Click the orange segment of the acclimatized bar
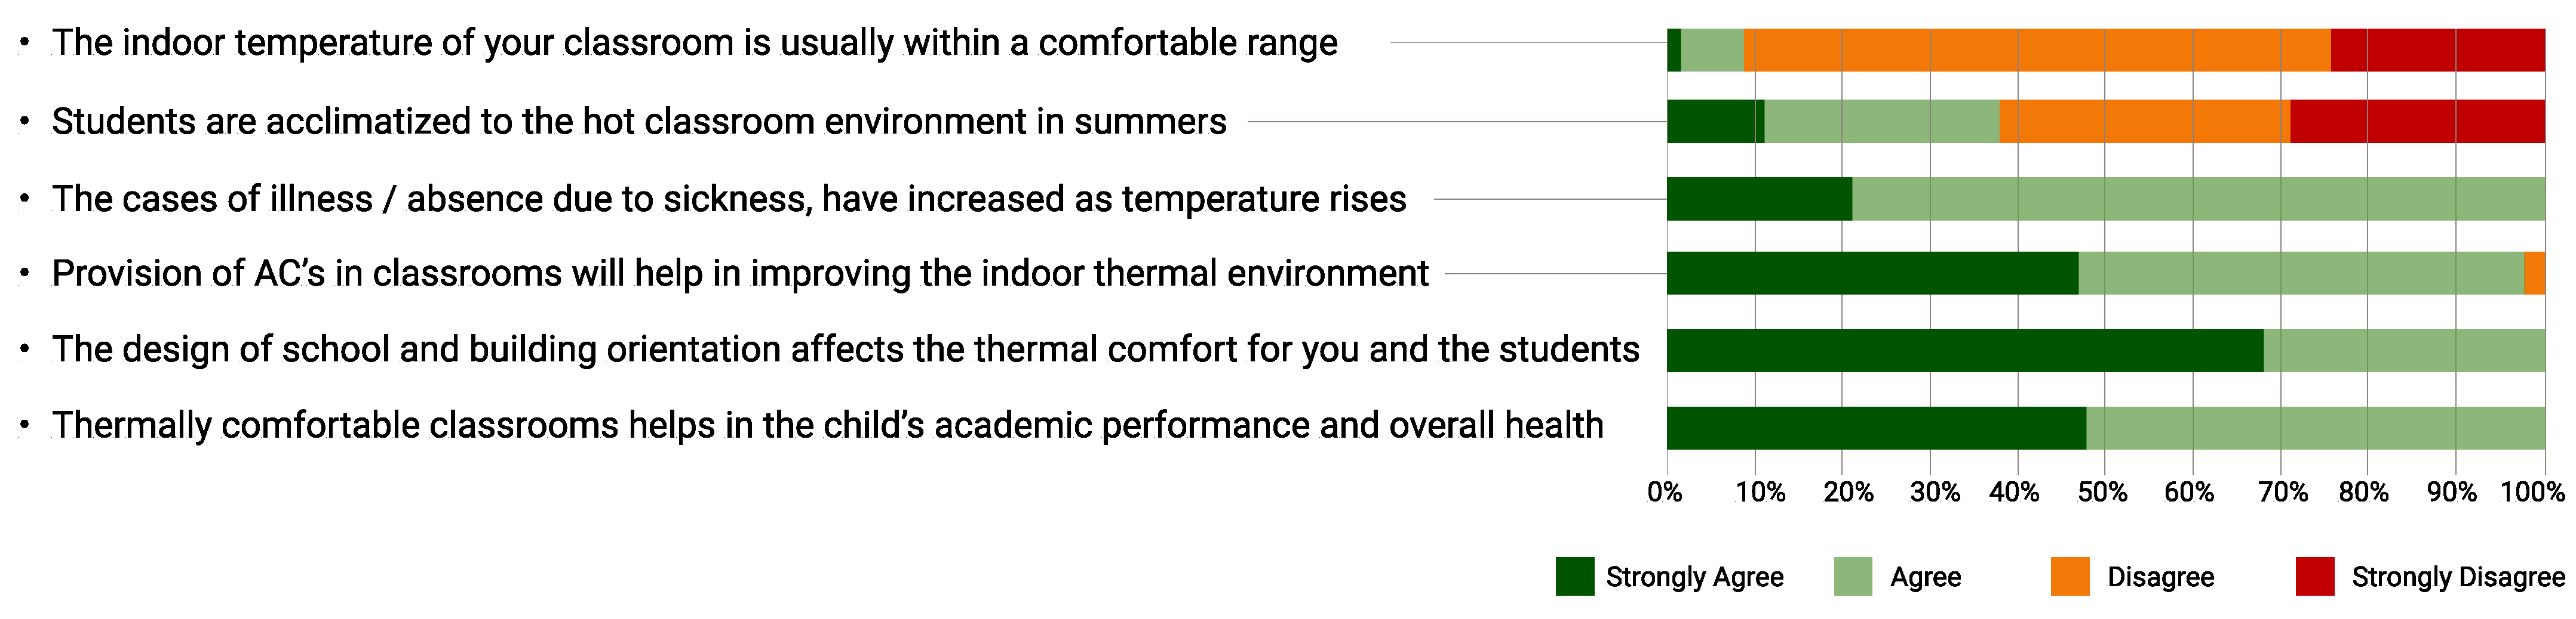This screenshot has width=2576, height=619. coord(2144,122)
